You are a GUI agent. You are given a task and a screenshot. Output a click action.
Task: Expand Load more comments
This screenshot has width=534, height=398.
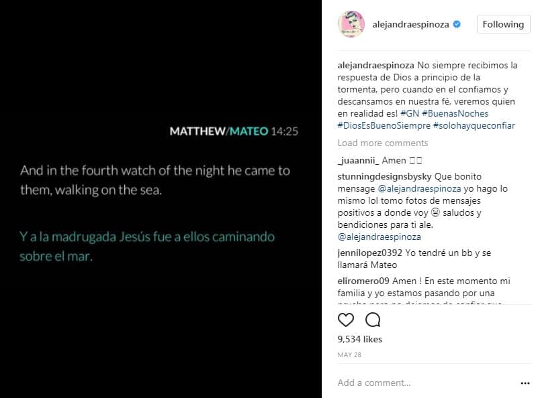[382, 143]
